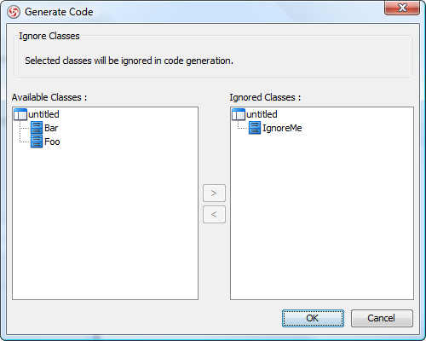Click the Generate Code title bar text
Image resolution: width=426 pixels, height=341 pixels.
(x=59, y=12)
